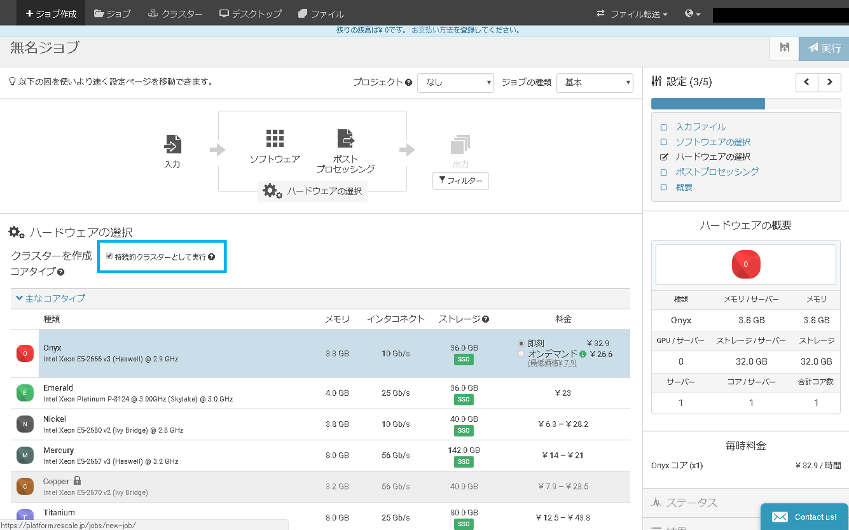Open the ジョブの種類 dropdown showing 基本
This screenshot has height=530, width=849.
pyautogui.click(x=595, y=82)
